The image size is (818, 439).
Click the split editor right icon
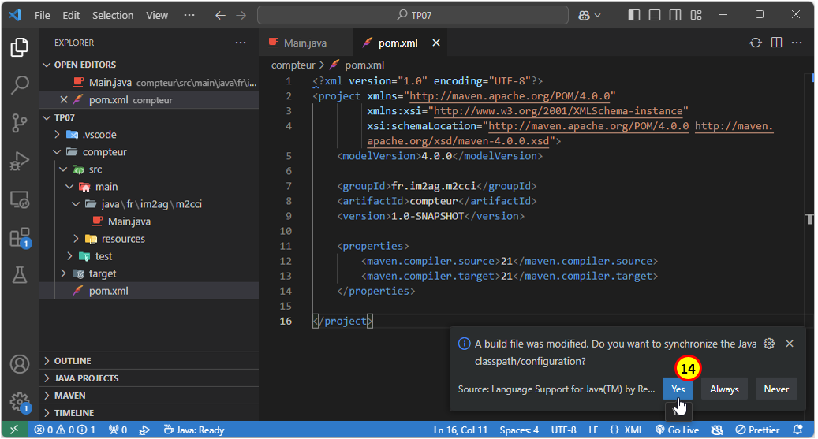776,43
